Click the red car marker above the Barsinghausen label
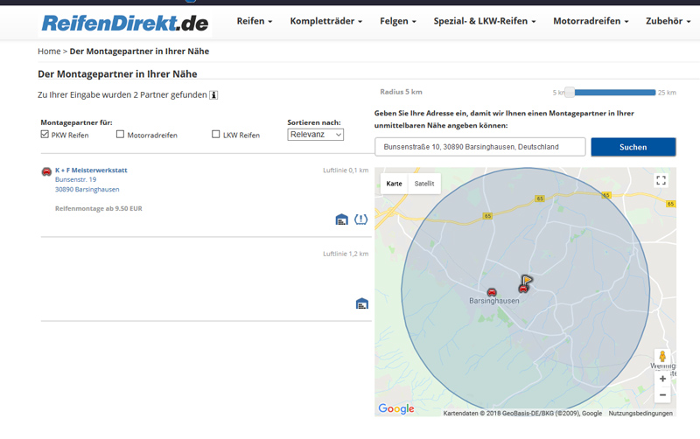700x439 pixels. 492,292
